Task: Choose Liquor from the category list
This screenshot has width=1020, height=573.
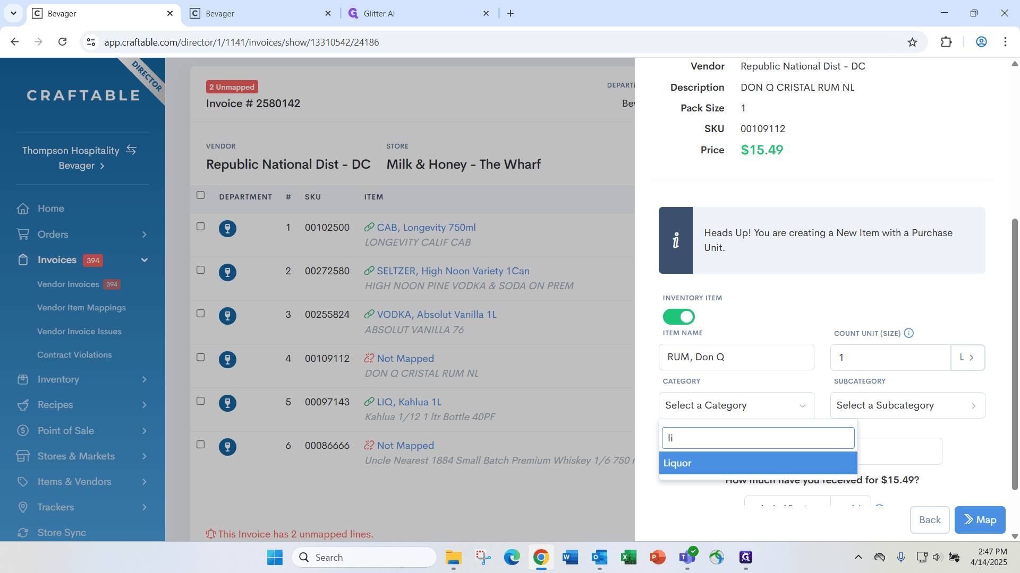Action: pos(758,463)
